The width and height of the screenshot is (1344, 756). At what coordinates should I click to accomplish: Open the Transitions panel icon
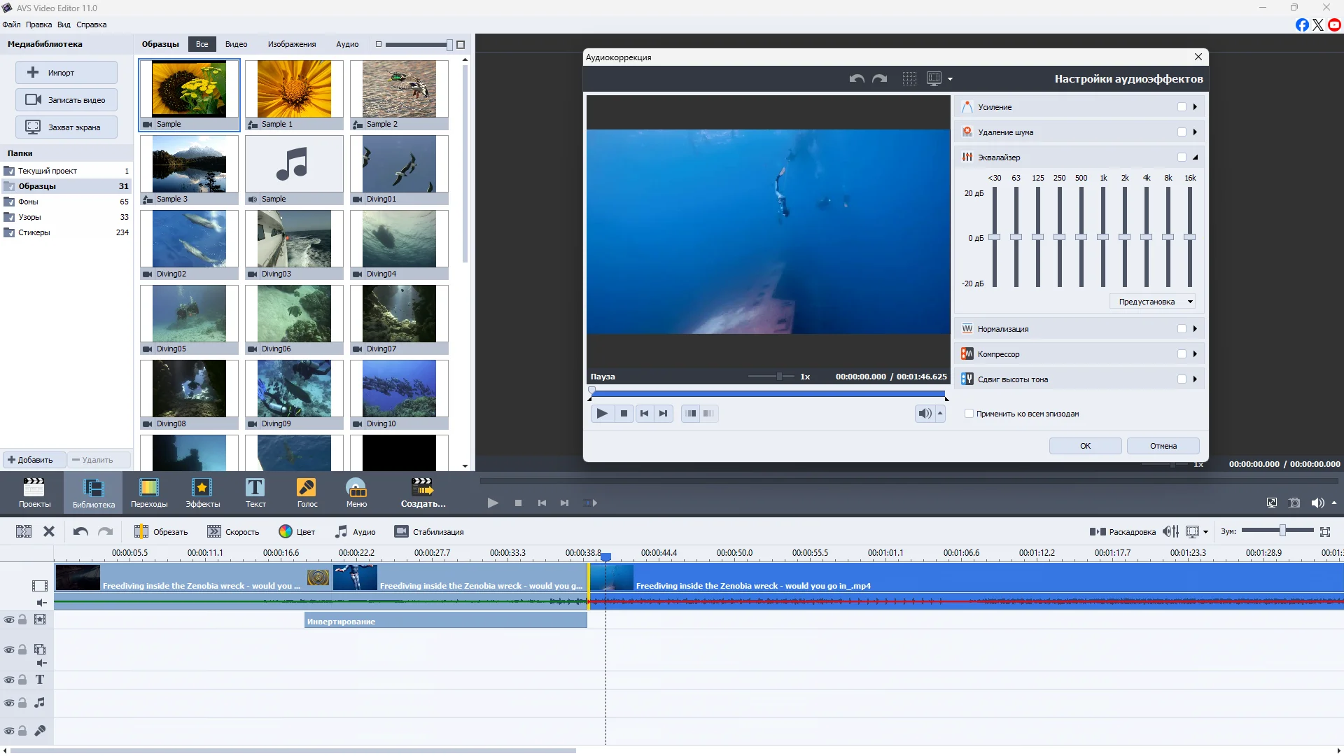point(149,492)
